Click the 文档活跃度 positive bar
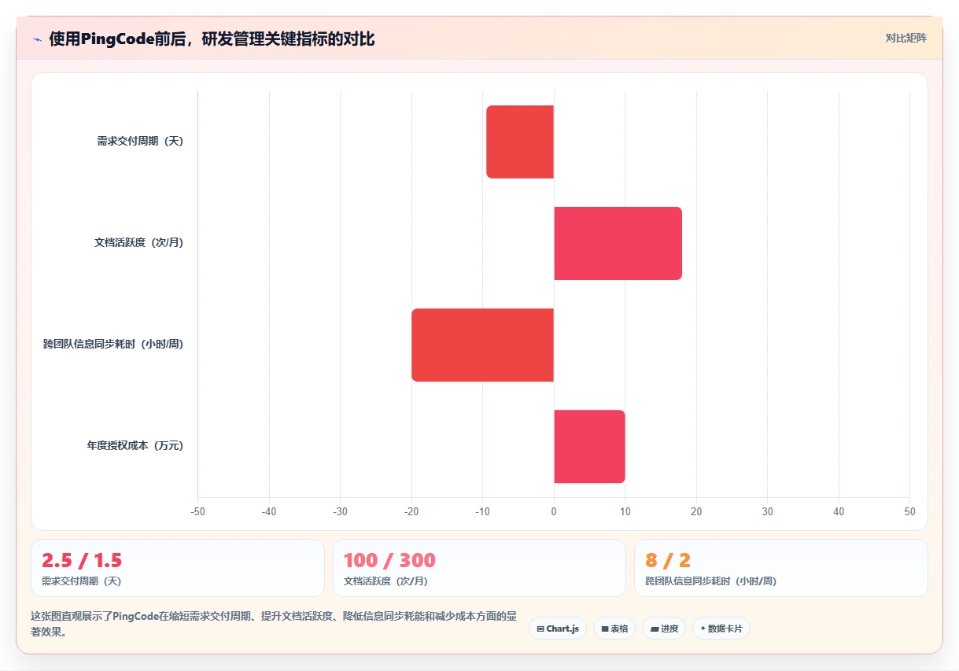The width and height of the screenshot is (959, 671). coord(618,243)
